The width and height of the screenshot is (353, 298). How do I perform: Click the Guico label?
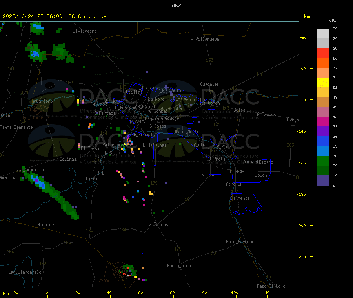pos(239,110)
